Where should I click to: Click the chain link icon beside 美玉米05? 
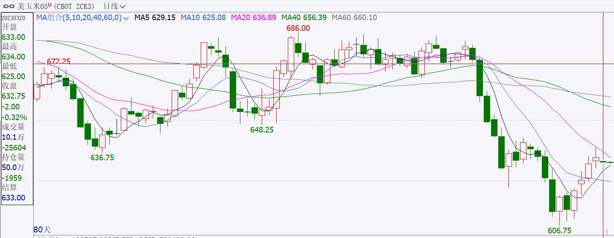(x=9, y=6)
